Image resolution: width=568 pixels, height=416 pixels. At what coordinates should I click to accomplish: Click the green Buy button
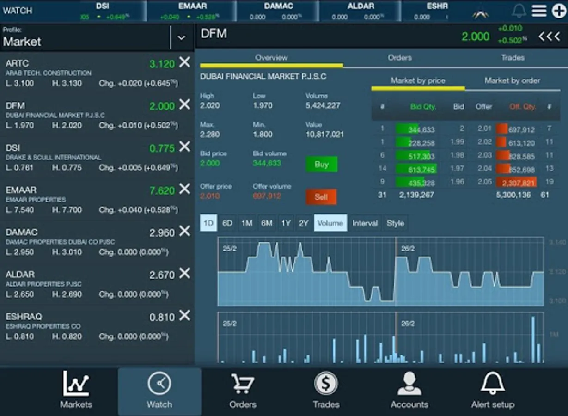click(x=321, y=164)
